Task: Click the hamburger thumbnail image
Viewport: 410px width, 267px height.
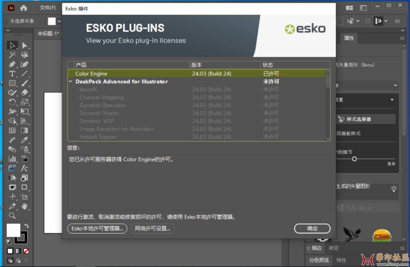Action: click(382, 235)
